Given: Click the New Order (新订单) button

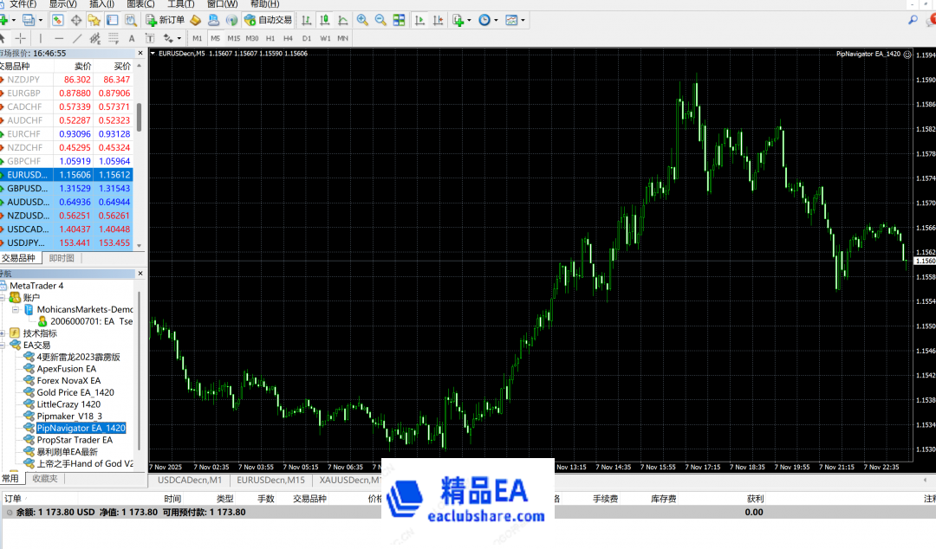Looking at the screenshot, I should pos(165,20).
